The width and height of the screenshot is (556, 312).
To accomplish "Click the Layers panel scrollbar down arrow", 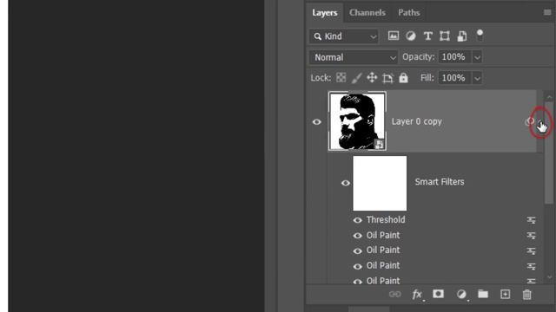I will (549, 277).
